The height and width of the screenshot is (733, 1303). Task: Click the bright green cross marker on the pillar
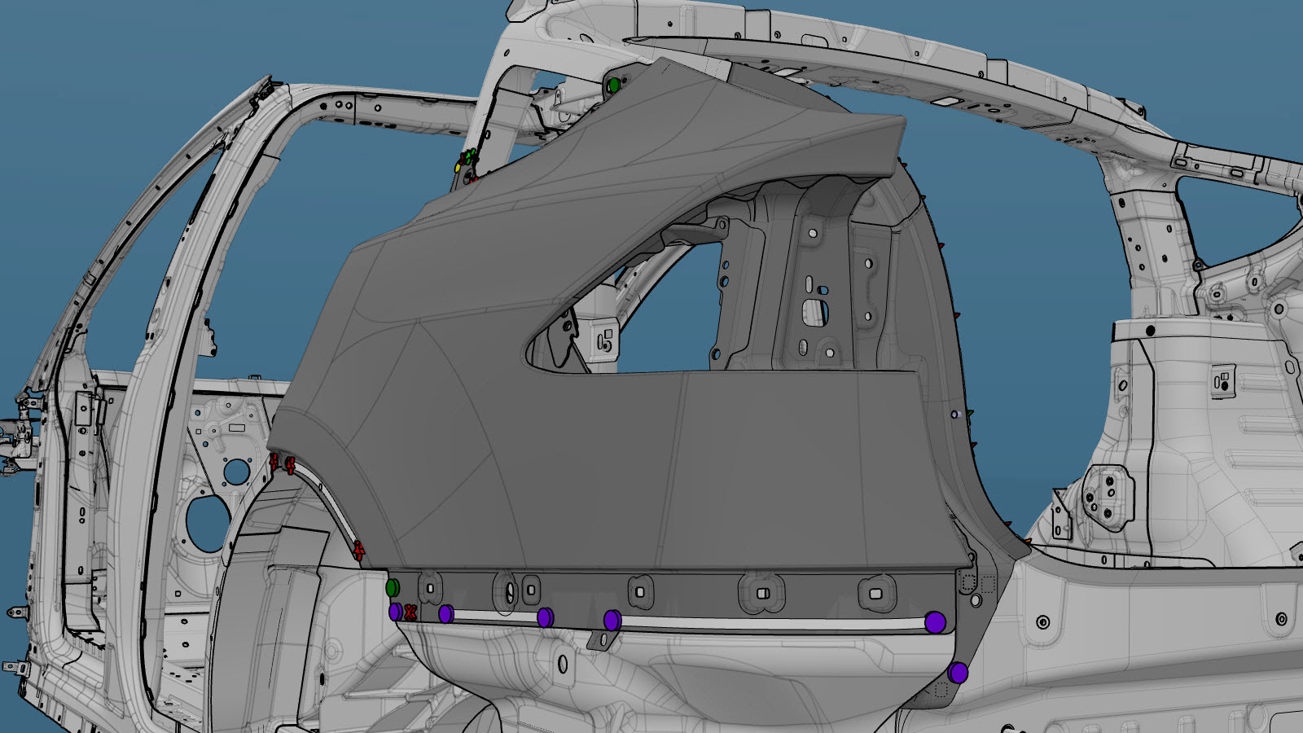(x=469, y=155)
